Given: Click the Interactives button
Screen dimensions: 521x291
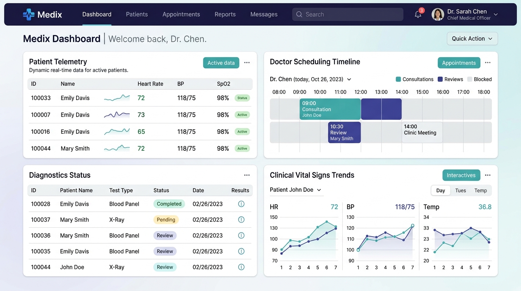Looking at the screenshot, I should 461,175.
